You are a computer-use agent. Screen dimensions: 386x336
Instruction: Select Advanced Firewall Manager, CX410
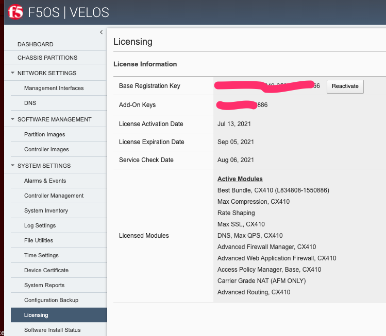click(266, 247)
